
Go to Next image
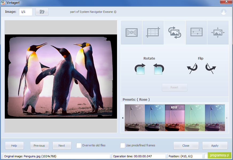pyautogui.click(x=62, y=146)
